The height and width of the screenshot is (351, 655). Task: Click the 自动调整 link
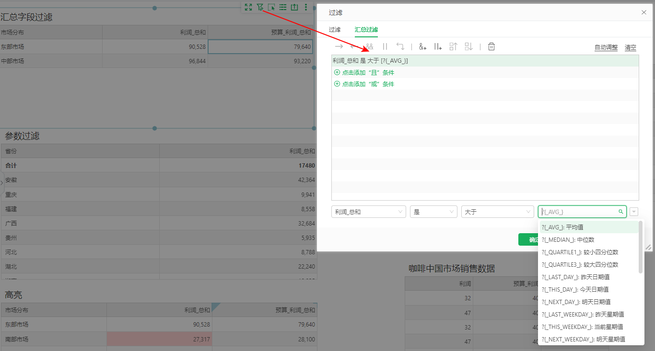606,47
